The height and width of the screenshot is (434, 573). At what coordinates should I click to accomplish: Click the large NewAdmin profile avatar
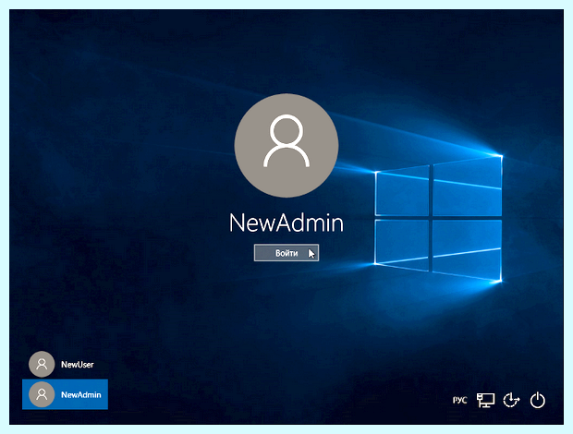click(286, 146)
